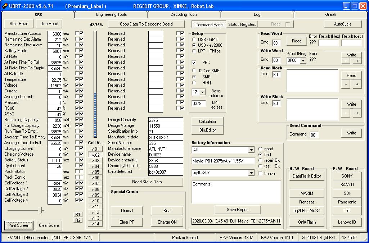Increment the Write Word command with plus

click(357, 61)
